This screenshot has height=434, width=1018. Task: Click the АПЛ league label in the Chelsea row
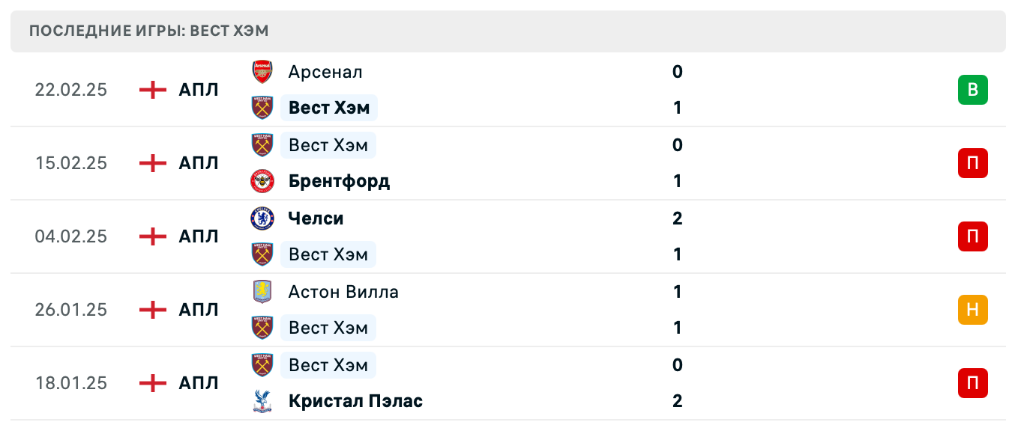tap(198, 236)
